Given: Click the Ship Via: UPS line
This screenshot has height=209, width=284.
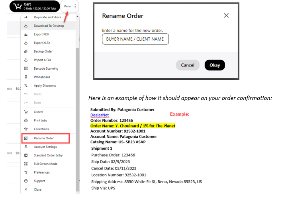Looking at the screenshot, I should (103, 188).
